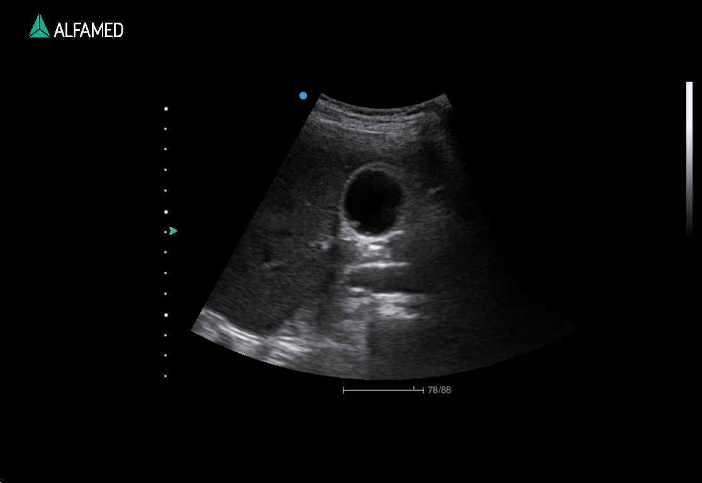Click the bright white top of grayscale bar

point(689,87)
